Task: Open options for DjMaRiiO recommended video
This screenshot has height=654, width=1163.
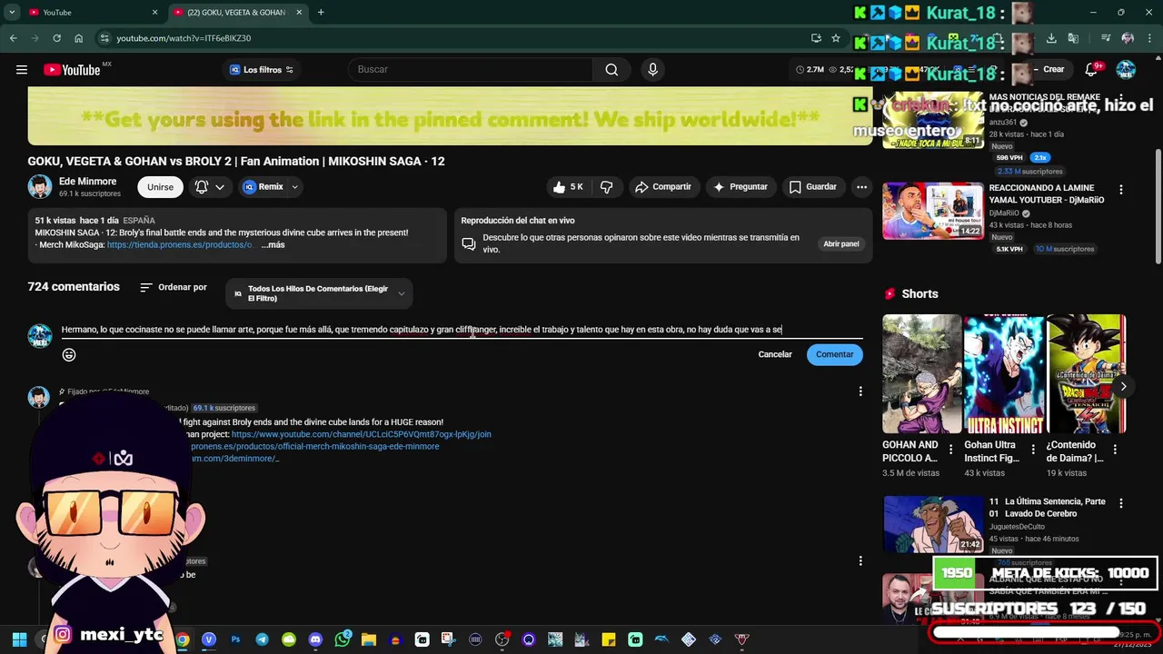Action: click(1120, 190)
